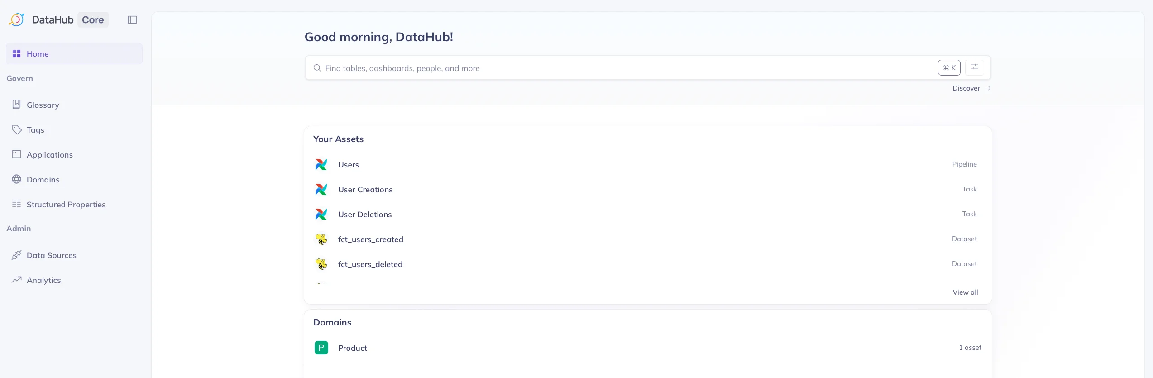Click the Hive icon beside fct_users_created
Viewport: 1153px width, 378px height.
pyautogui.click(x=321, y=239)
